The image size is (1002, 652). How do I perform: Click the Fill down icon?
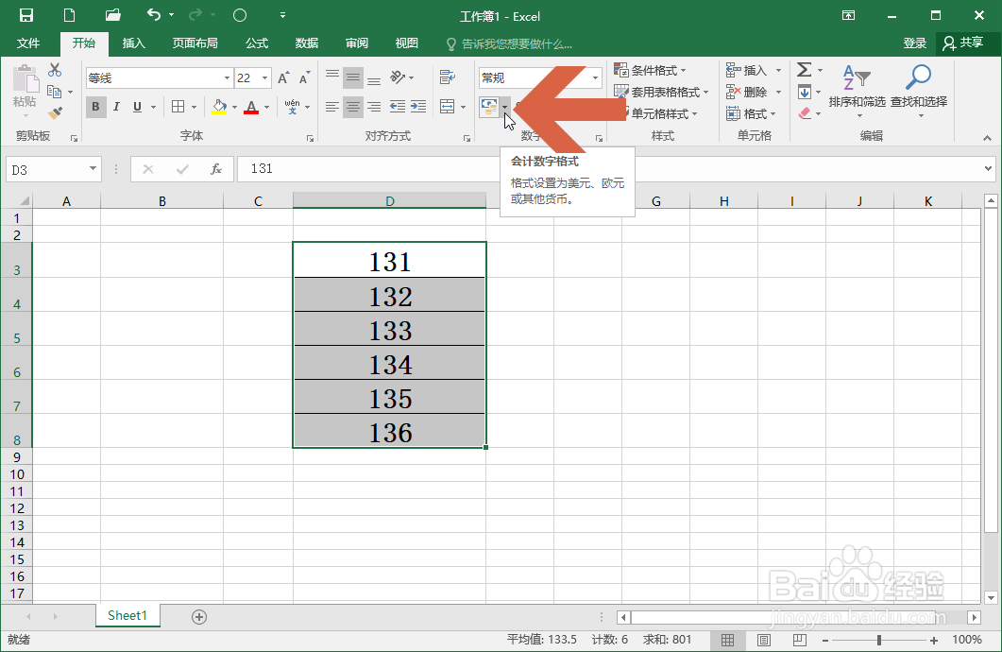(805, 92)
